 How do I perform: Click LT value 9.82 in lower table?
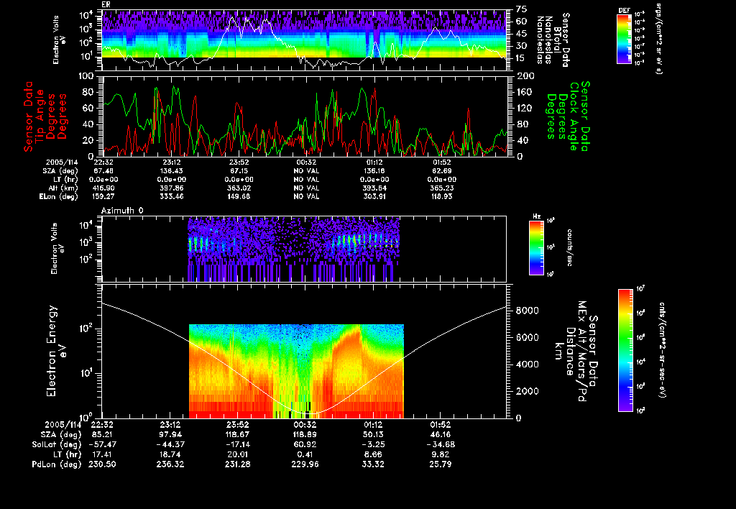(441, 454)
